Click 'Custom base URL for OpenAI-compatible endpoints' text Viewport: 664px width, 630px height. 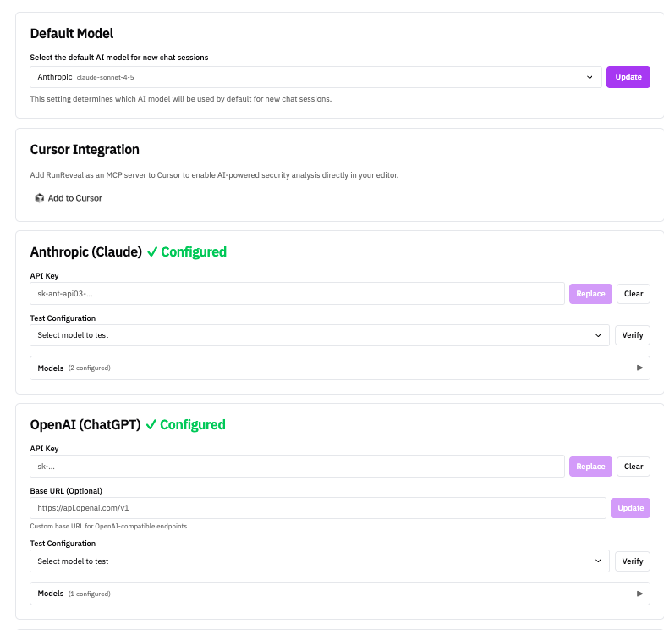click(x=108, y=526)
